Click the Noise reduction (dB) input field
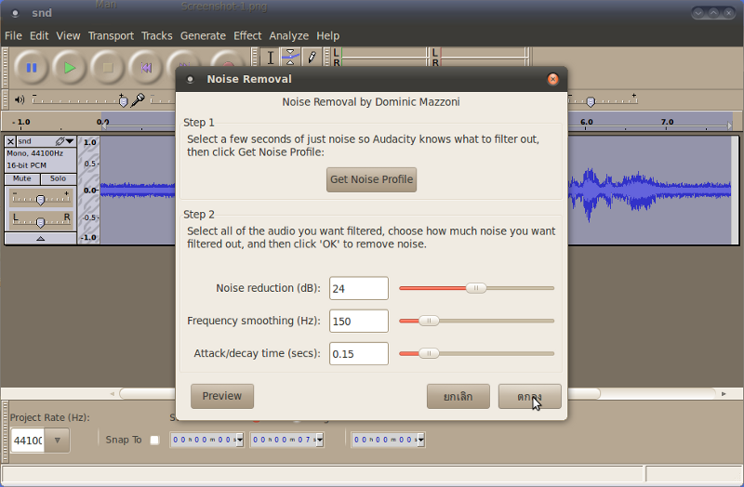 [359, 288]
